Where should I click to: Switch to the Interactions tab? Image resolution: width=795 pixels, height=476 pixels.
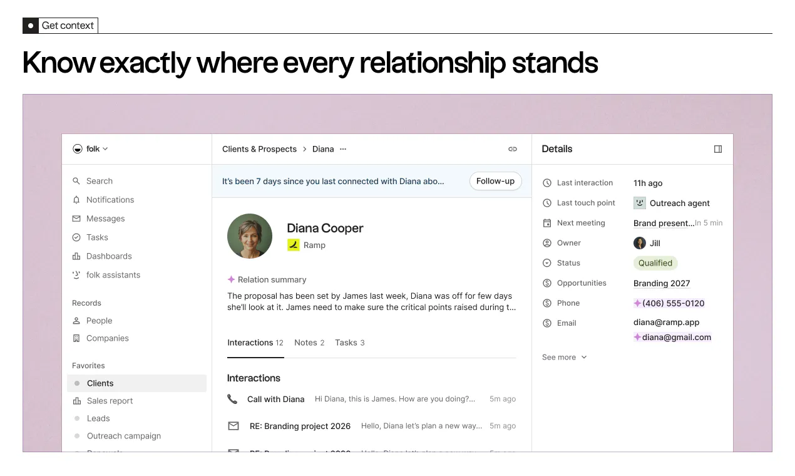[255, 343]
